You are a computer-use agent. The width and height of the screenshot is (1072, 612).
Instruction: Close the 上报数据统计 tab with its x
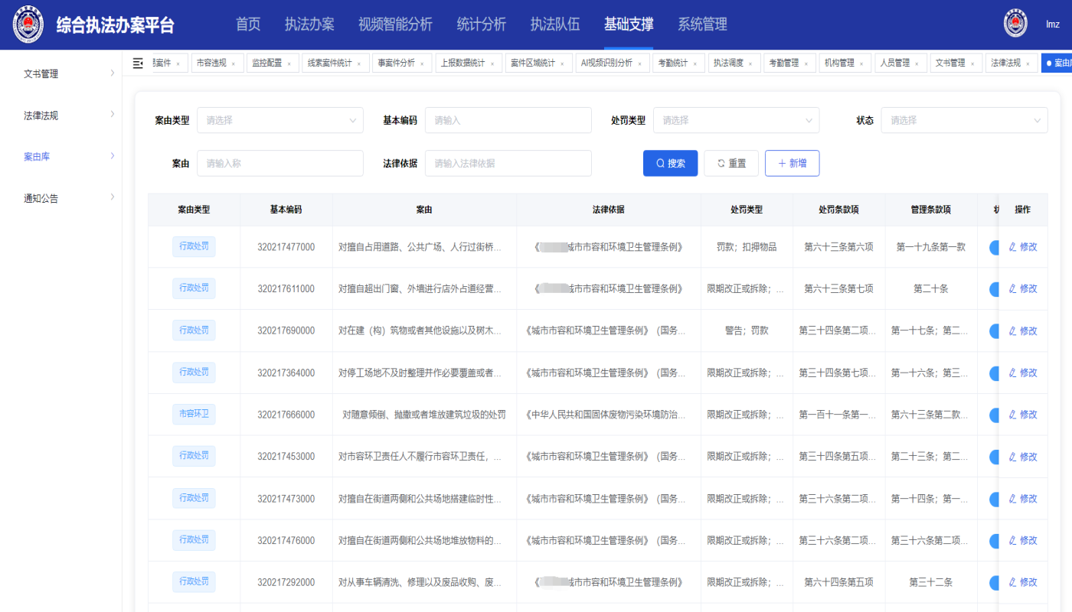click(492, 63)
